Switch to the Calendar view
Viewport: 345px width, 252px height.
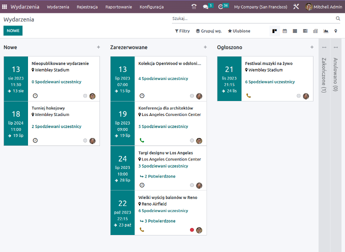coord(284,31)
